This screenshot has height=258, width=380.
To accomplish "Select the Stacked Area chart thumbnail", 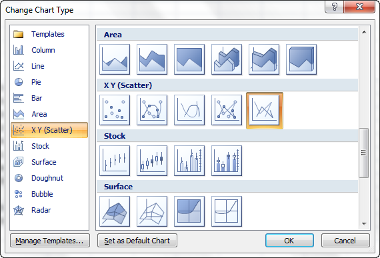I will coord(152,59).
